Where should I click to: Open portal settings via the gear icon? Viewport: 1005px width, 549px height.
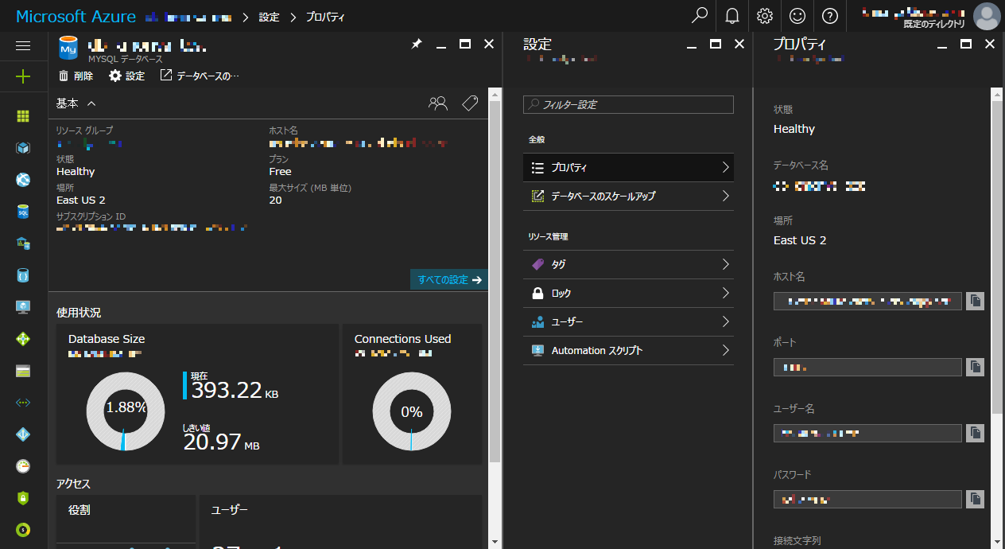tap(764, 16)
